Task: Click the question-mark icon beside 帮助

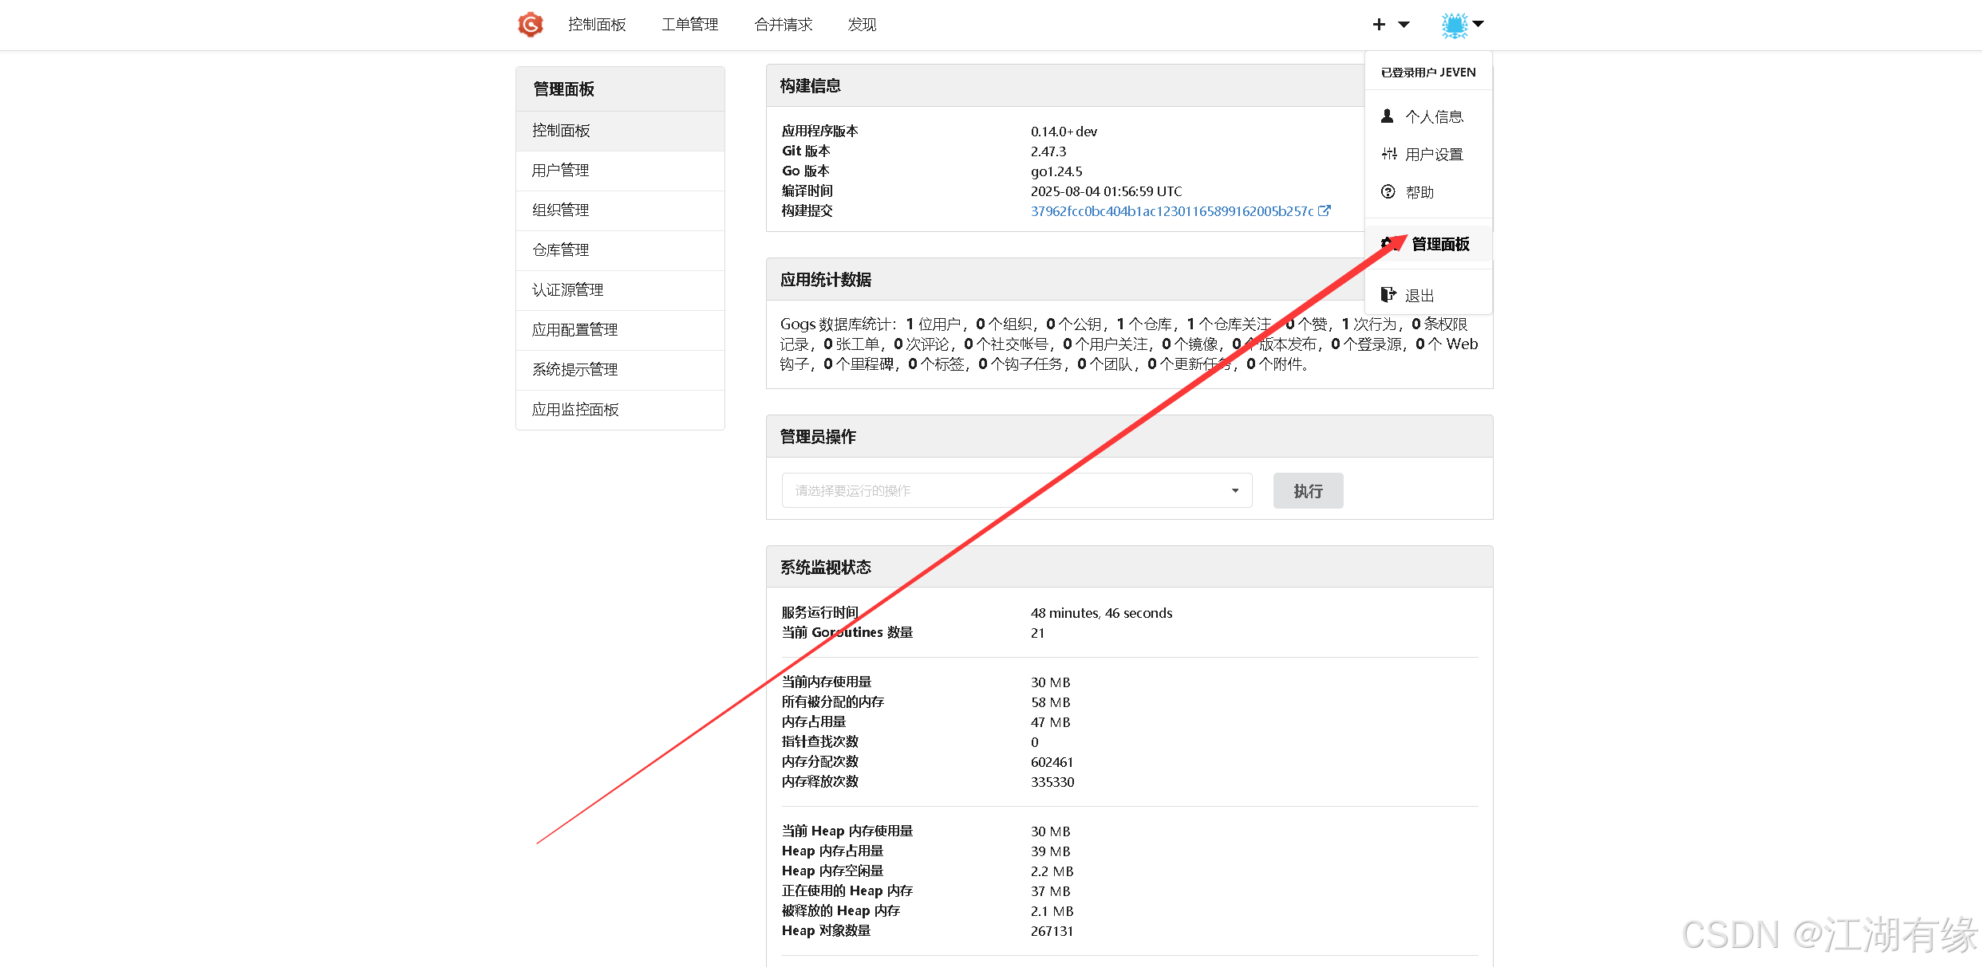Action: click(1388, 192)
